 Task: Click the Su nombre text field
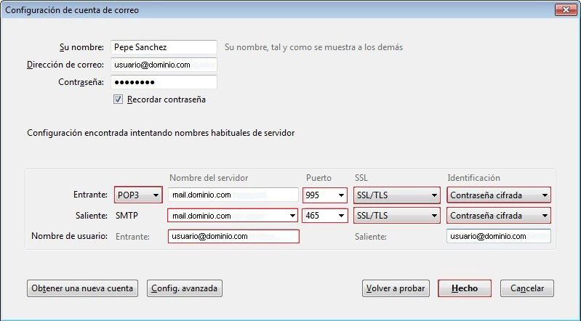point(164,47)
